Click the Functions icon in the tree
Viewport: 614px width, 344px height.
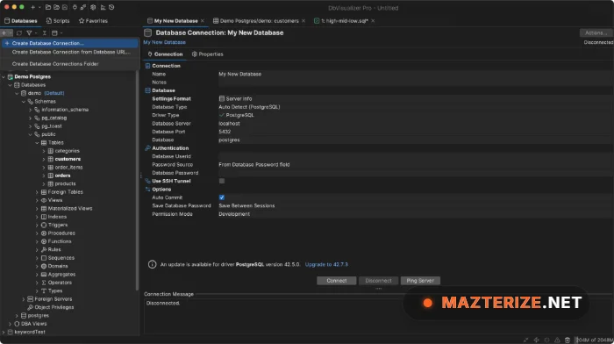click(44, 241)
